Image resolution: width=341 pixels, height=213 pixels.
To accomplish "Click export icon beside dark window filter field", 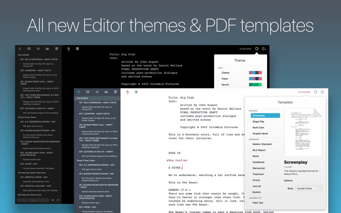I will (58, 200).
